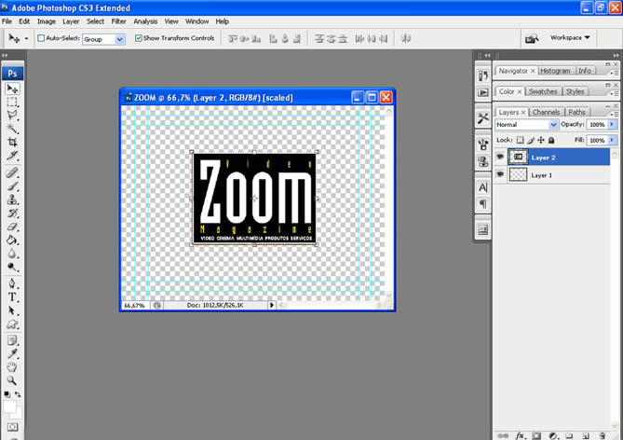Select the Move tool

pos(13,89)
